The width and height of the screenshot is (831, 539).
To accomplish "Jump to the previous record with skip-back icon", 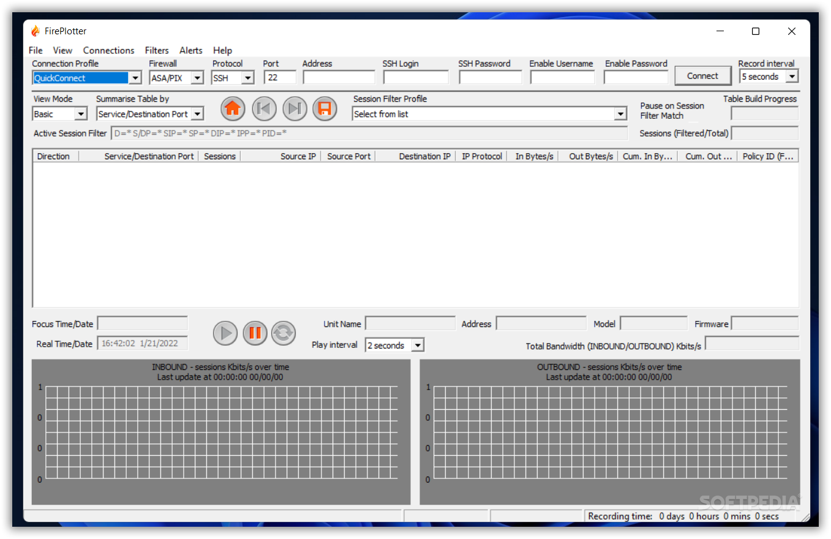I will (x=264, y=108).
